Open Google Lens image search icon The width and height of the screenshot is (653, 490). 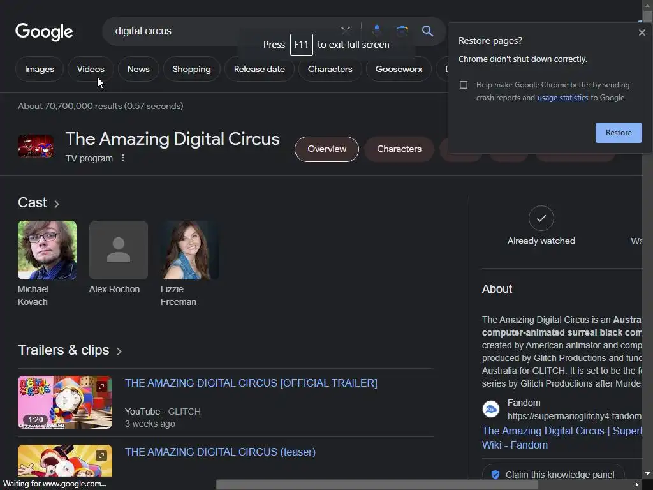coord(402,31)
